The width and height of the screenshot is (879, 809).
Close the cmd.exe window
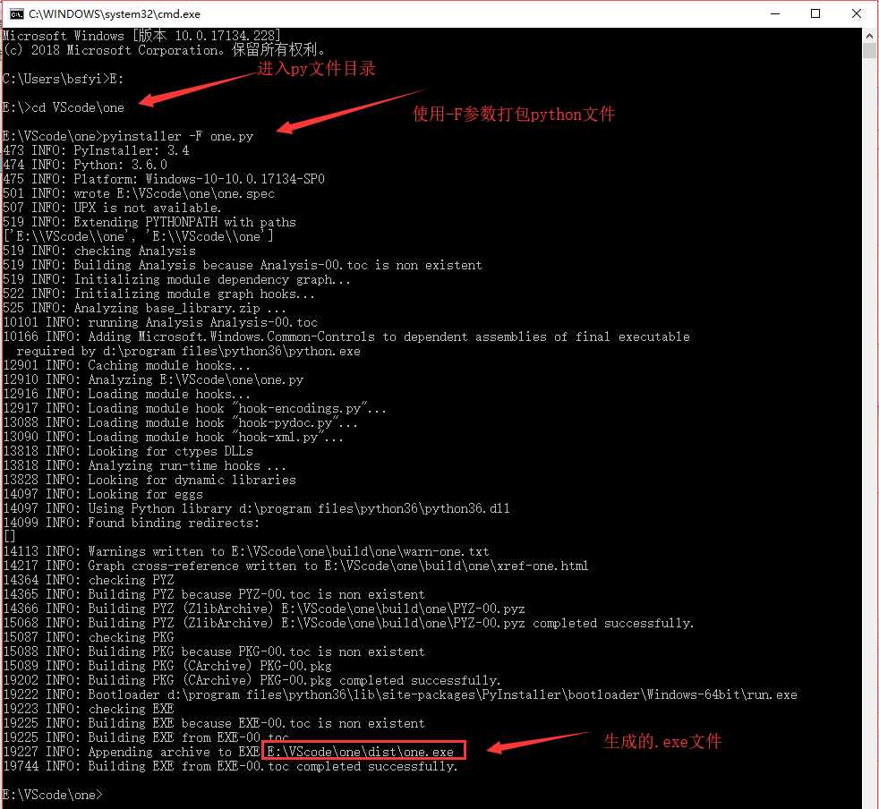coord(856,14)
